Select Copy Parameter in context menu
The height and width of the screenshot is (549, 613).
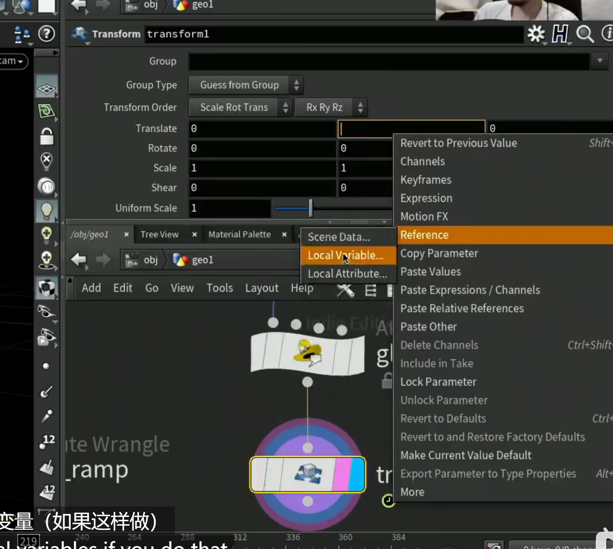439,253
